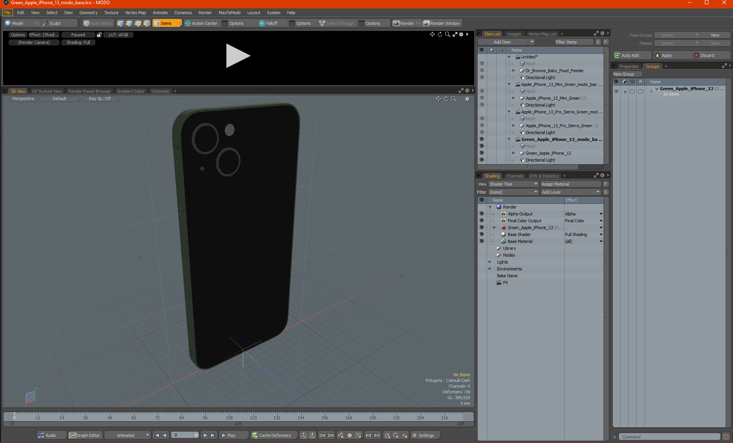Click current frame number field
Viewport: 733px width, 443px height.
[x=182, y=435]
